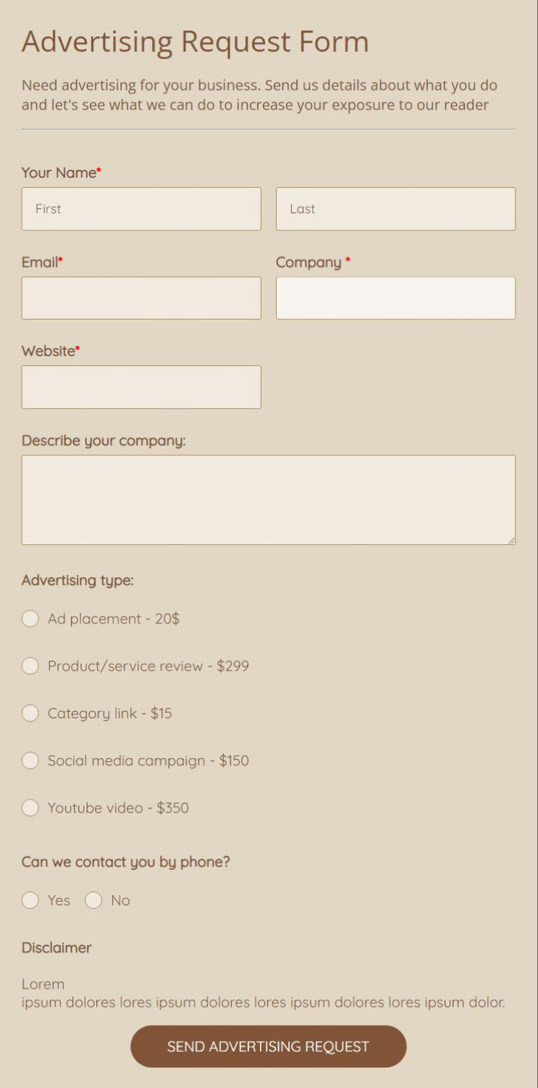Select Product/service review - $299 option
This screenshot has height=1088, width=538.
[30, 665]
